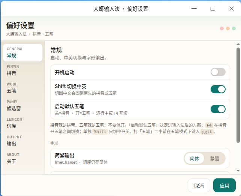The image size is (241, 196).
Task: Click text 启动、中英切换与字形输出。
Action: tap(79, 58)
